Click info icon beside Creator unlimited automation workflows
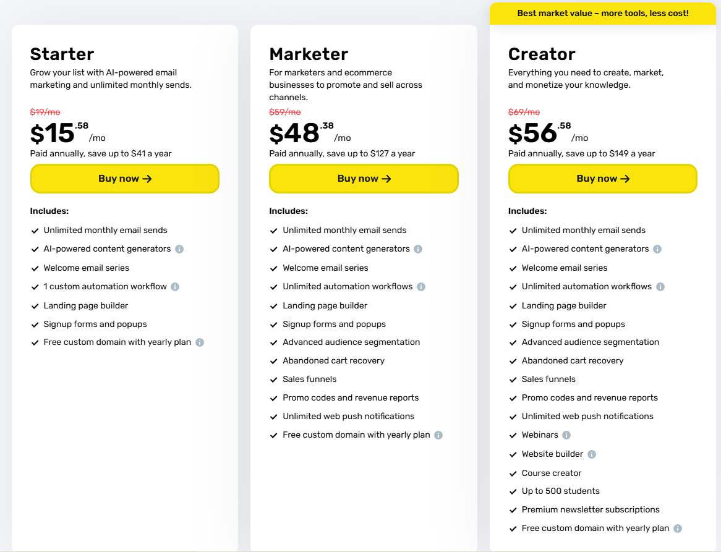Image resolution: width=721 pixels, height=552 pixels. pyautogui.click(x=660, y=287)
